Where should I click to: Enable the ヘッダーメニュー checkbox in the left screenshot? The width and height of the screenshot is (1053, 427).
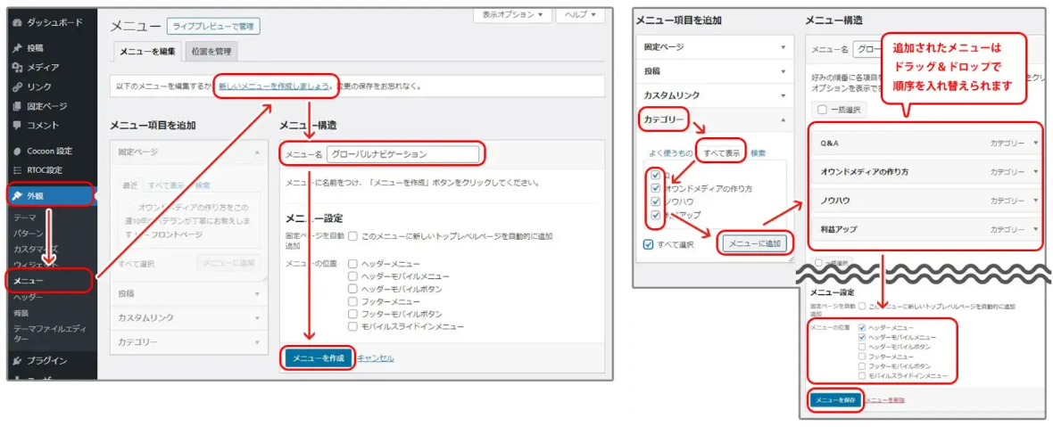353,264
